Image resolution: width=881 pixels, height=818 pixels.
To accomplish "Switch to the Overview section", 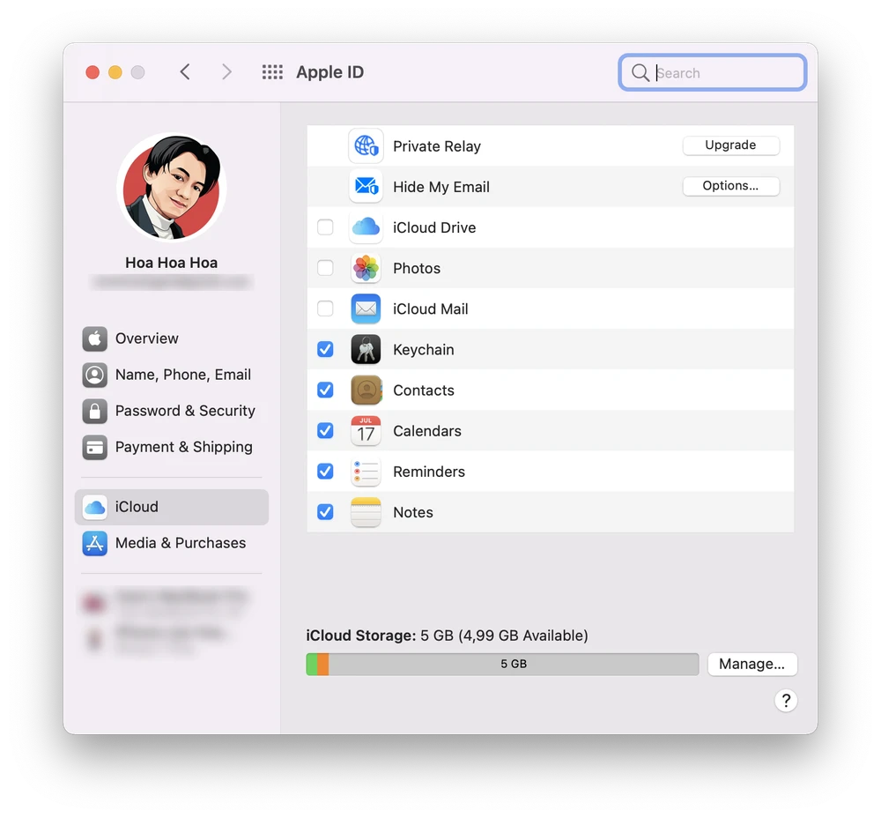I will tap(146, 338).
